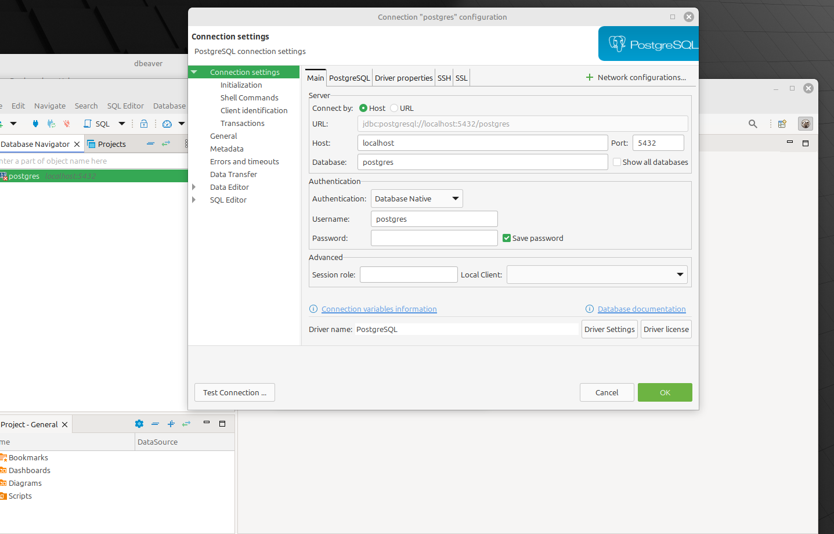834x534 pixels.
Task: Collapse all in Database Navigator panel
Action: (150, 143)
